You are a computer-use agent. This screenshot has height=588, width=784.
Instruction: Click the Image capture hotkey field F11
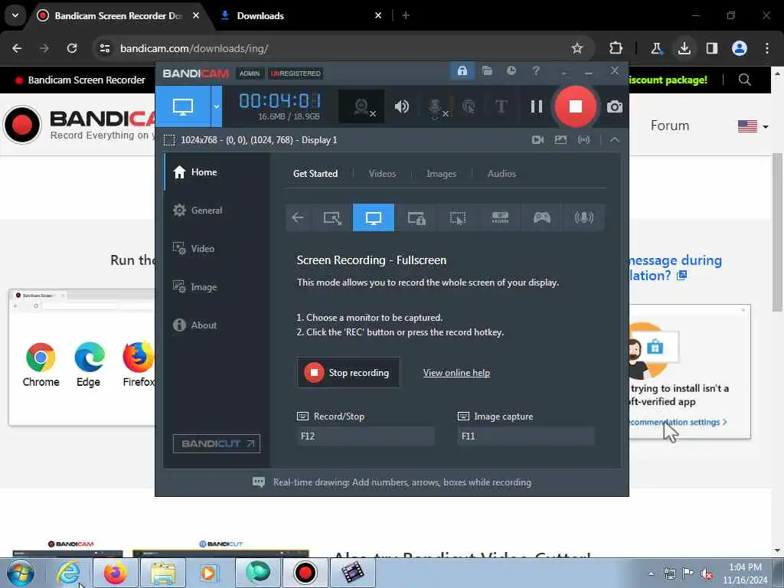coord(526,436)
